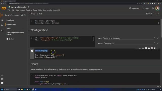Open the Colab home logo

(x=4, y=8)
